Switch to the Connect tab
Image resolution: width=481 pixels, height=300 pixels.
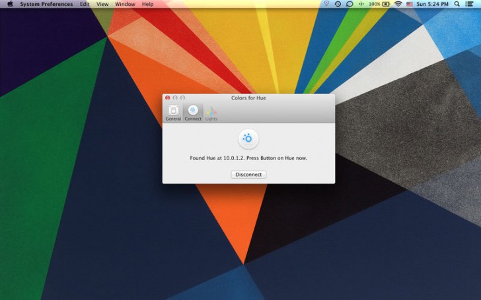pos(193,113)
